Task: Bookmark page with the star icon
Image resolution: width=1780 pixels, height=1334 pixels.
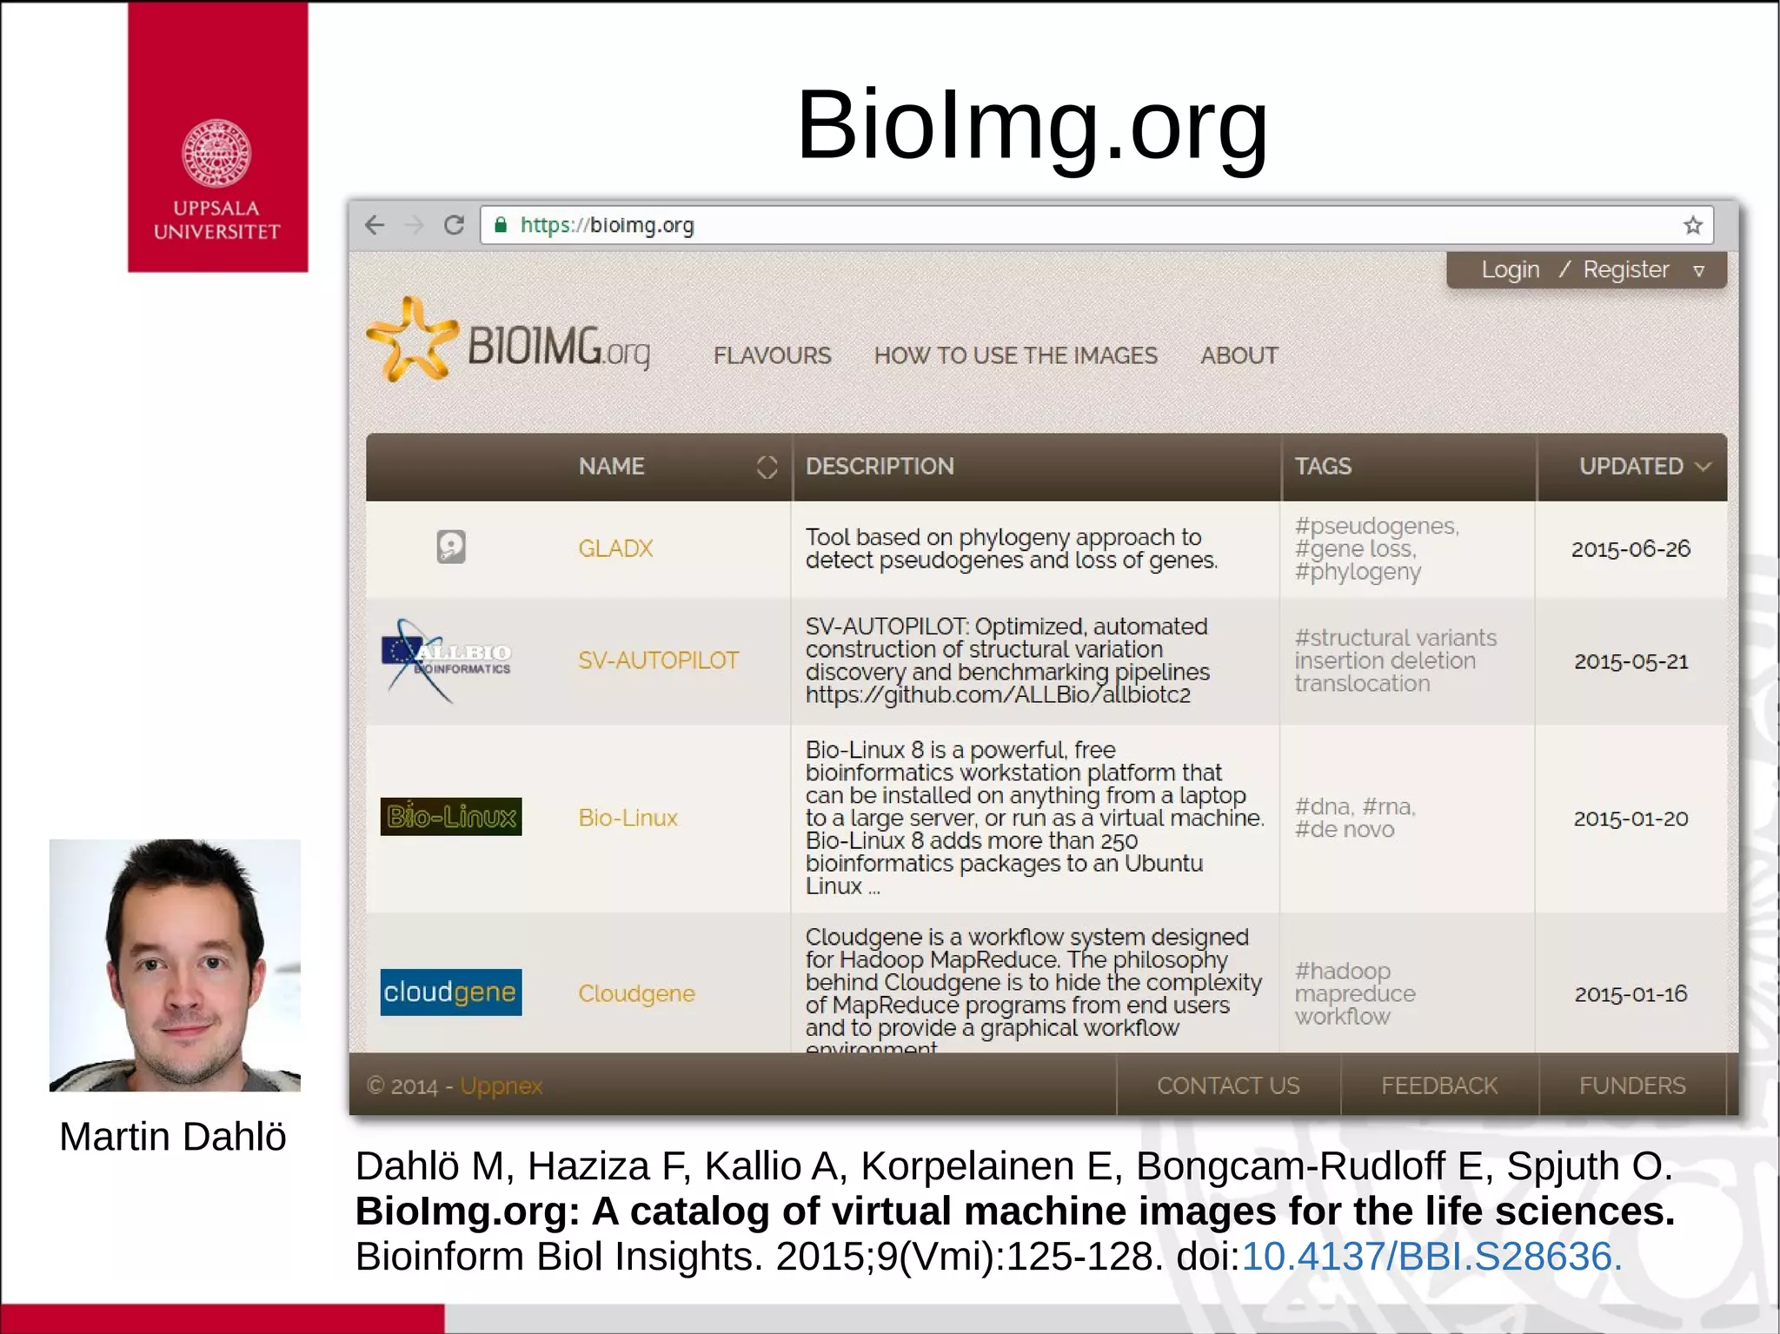Action: coord(1692,226)
